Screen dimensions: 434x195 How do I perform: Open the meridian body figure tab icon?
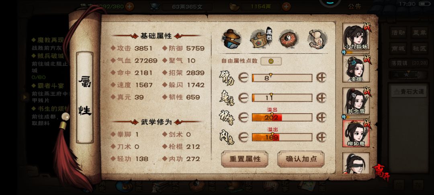tap(318, 39)
